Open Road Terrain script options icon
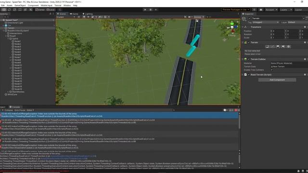Screen dimensions: 308x173 point(305,74)
